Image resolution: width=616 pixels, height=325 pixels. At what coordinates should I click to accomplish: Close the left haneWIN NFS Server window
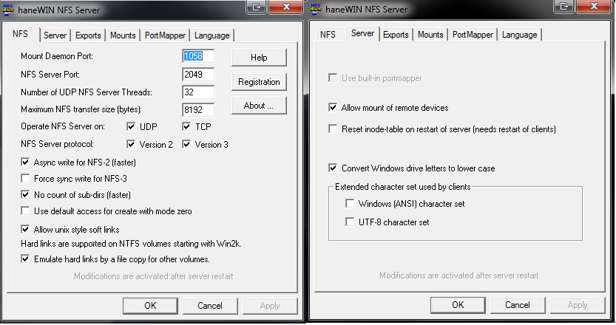(286, 7)
